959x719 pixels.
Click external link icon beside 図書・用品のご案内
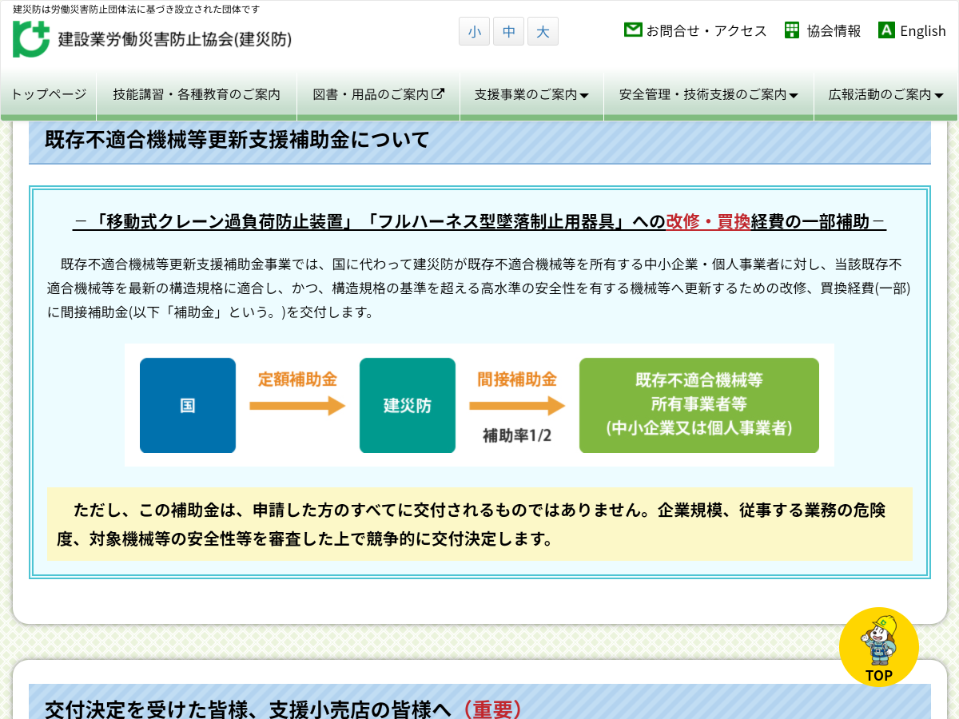click(438, 93)
